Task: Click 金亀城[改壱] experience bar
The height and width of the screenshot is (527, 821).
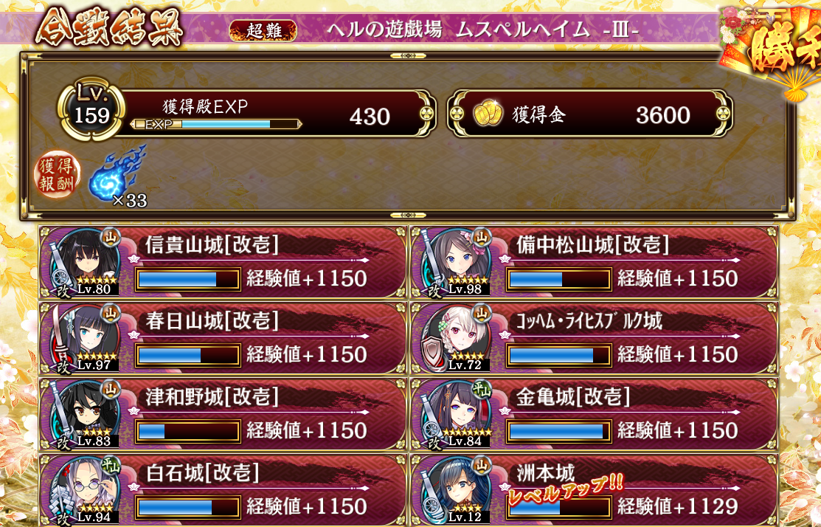Action: 558,431
